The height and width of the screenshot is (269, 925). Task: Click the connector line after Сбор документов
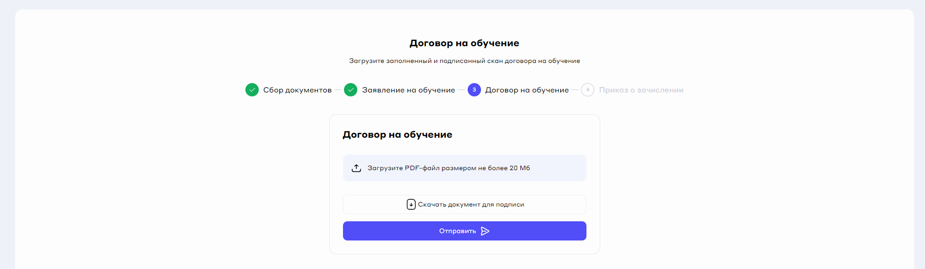tap(338, 90)
